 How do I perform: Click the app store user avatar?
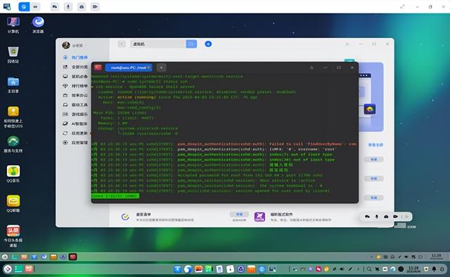pos(66,45)
